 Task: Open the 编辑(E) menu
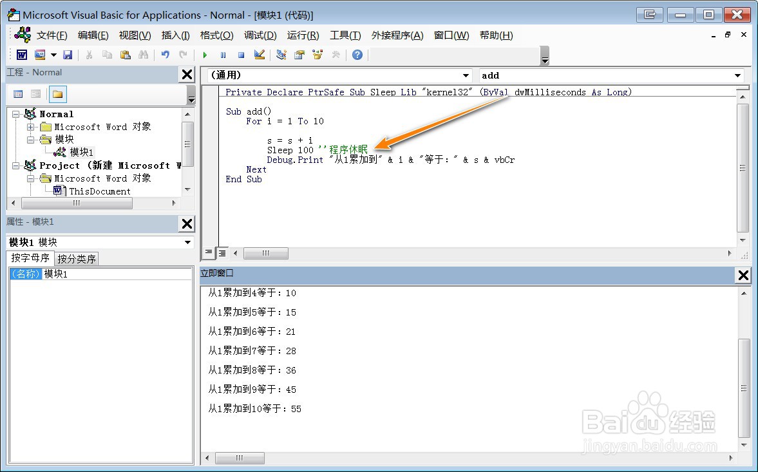93,35
